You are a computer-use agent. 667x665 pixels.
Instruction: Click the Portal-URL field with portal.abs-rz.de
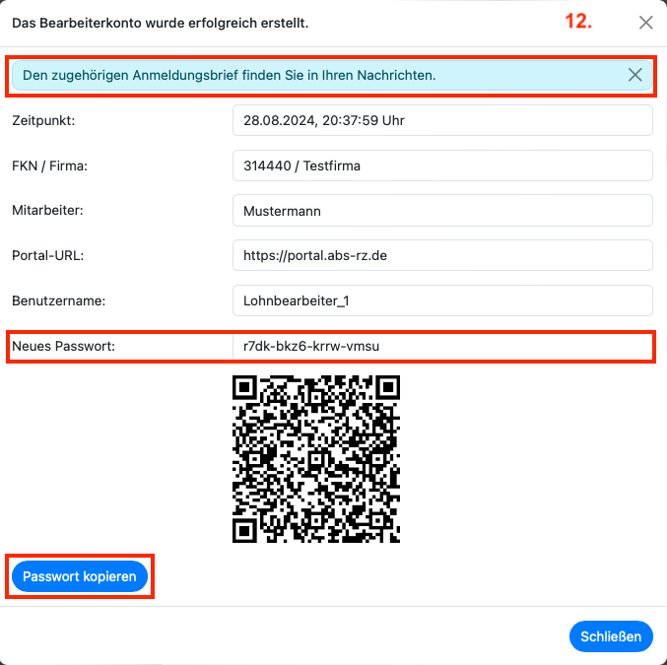[442, 255]
